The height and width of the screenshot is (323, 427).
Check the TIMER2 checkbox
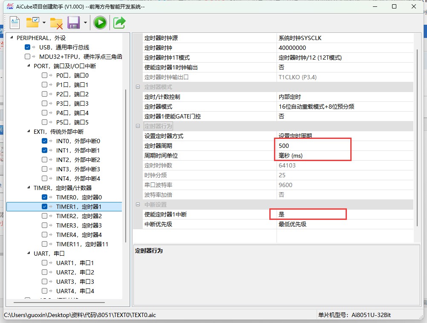pos(44,216)
